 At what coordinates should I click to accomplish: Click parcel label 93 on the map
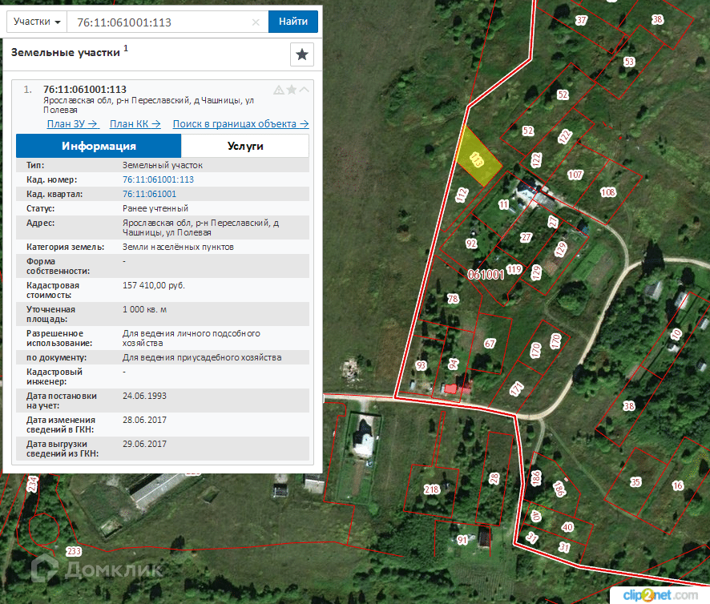(x=421, y=365)
